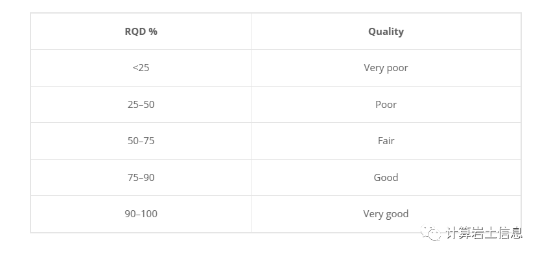This screenshot has width=540, height=256.
Task: Select the 75–90 RQD cell
Action: pos(141,177)
